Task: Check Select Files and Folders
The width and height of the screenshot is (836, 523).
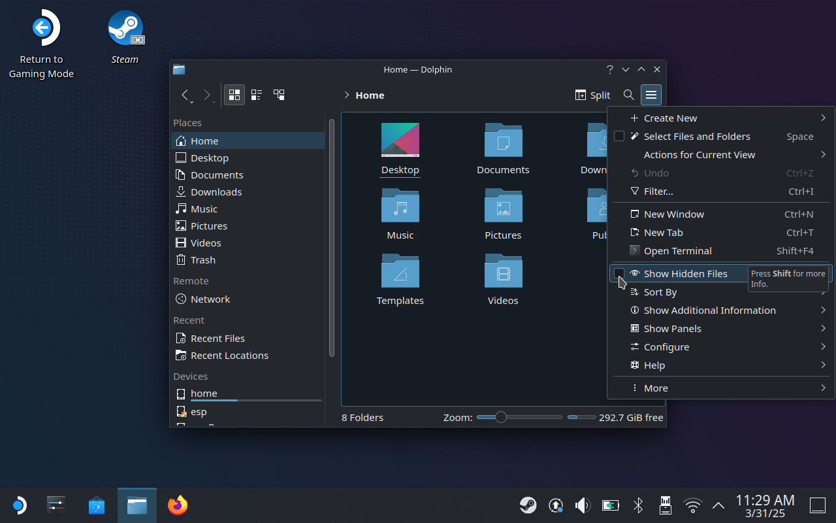Action: (x=619, y=136)
